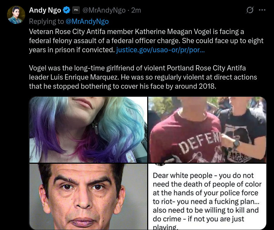Click the tweet text about Katherine Meagan Vogel

tap(146, 41)
